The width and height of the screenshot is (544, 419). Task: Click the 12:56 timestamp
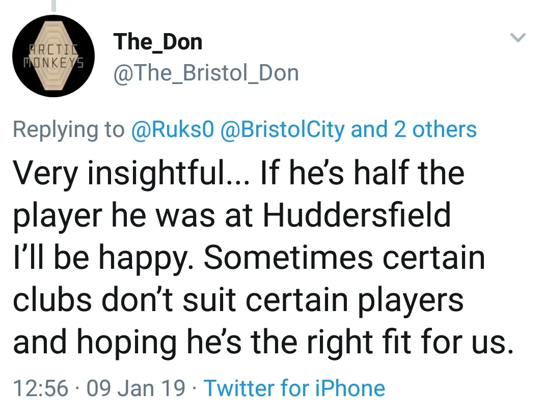[40, 388]
